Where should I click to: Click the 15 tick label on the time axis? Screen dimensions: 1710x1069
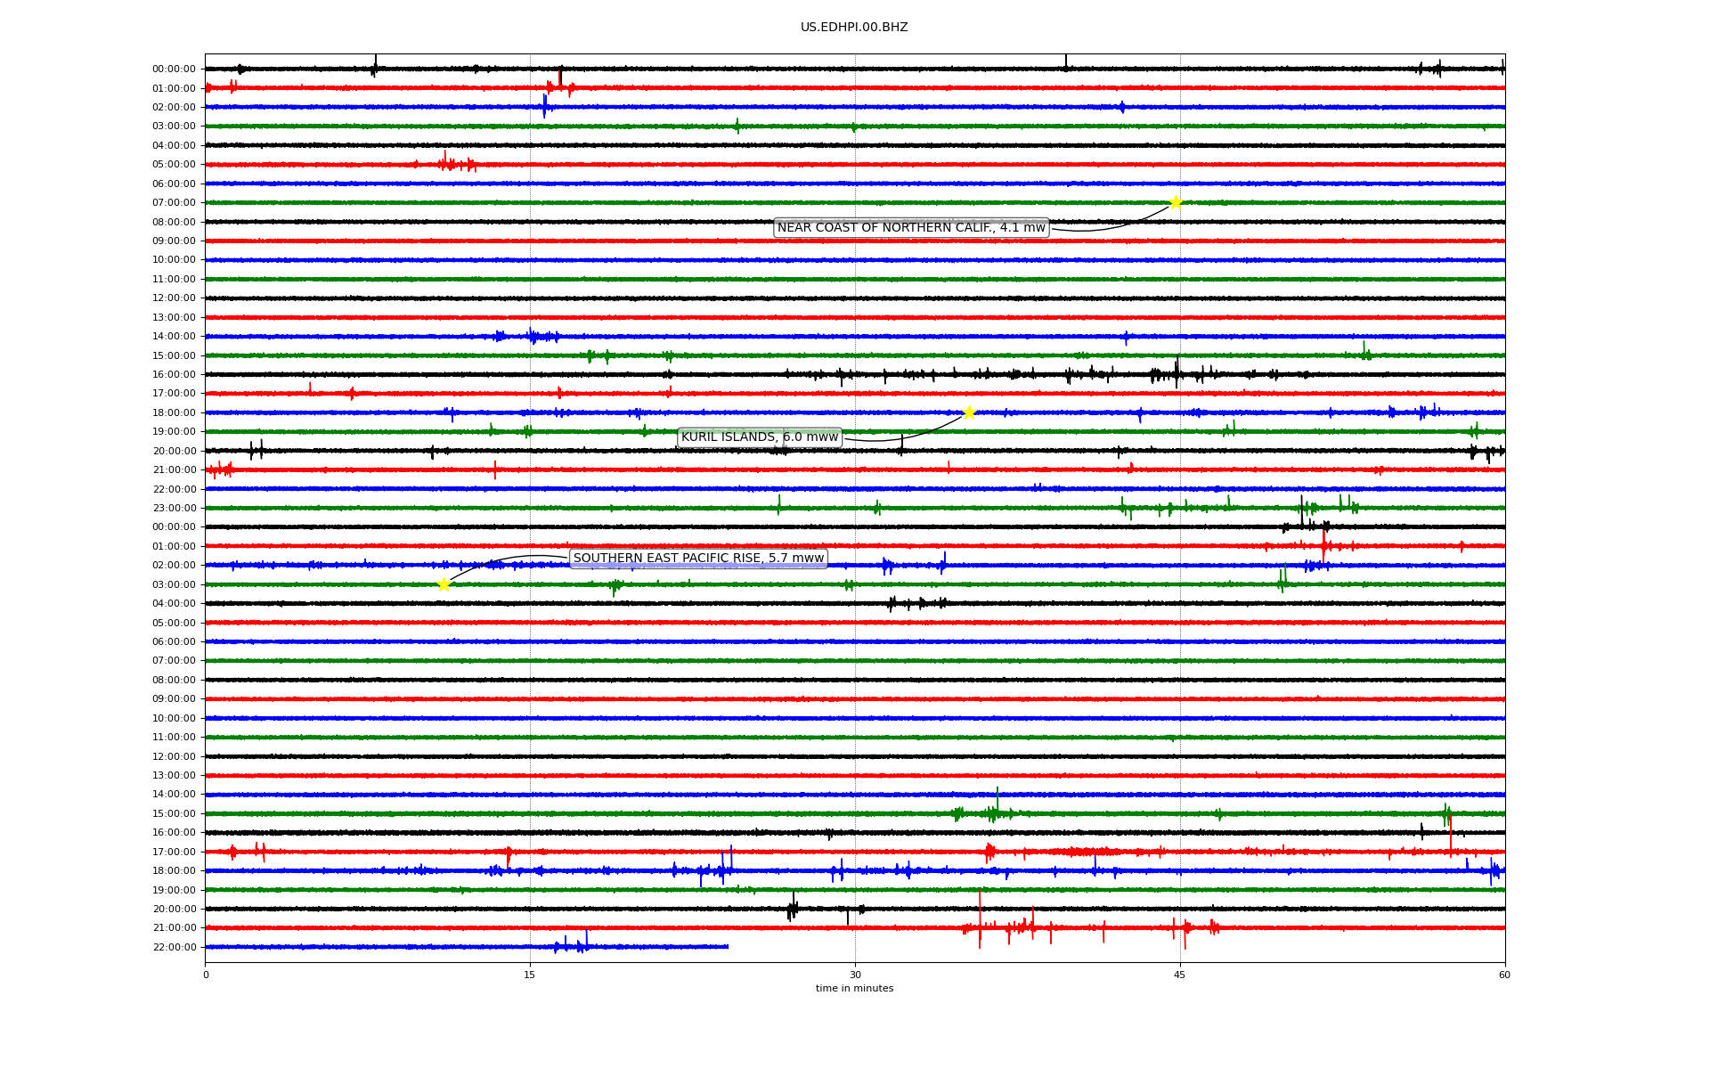pos(530,975)
